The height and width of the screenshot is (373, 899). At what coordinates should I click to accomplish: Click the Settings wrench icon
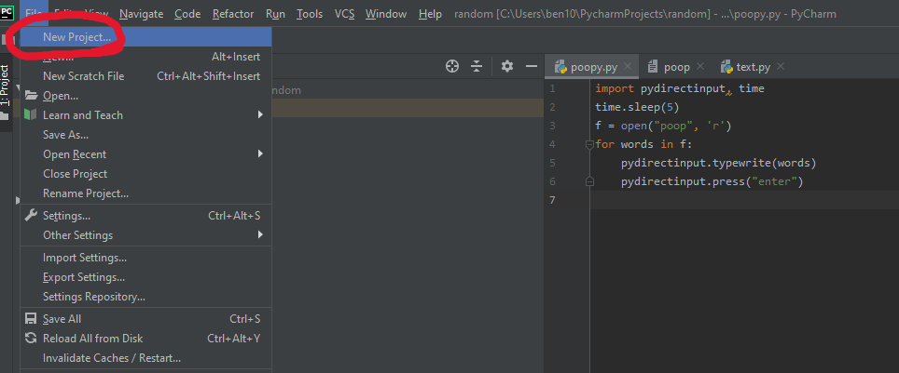tap(31, 216)
